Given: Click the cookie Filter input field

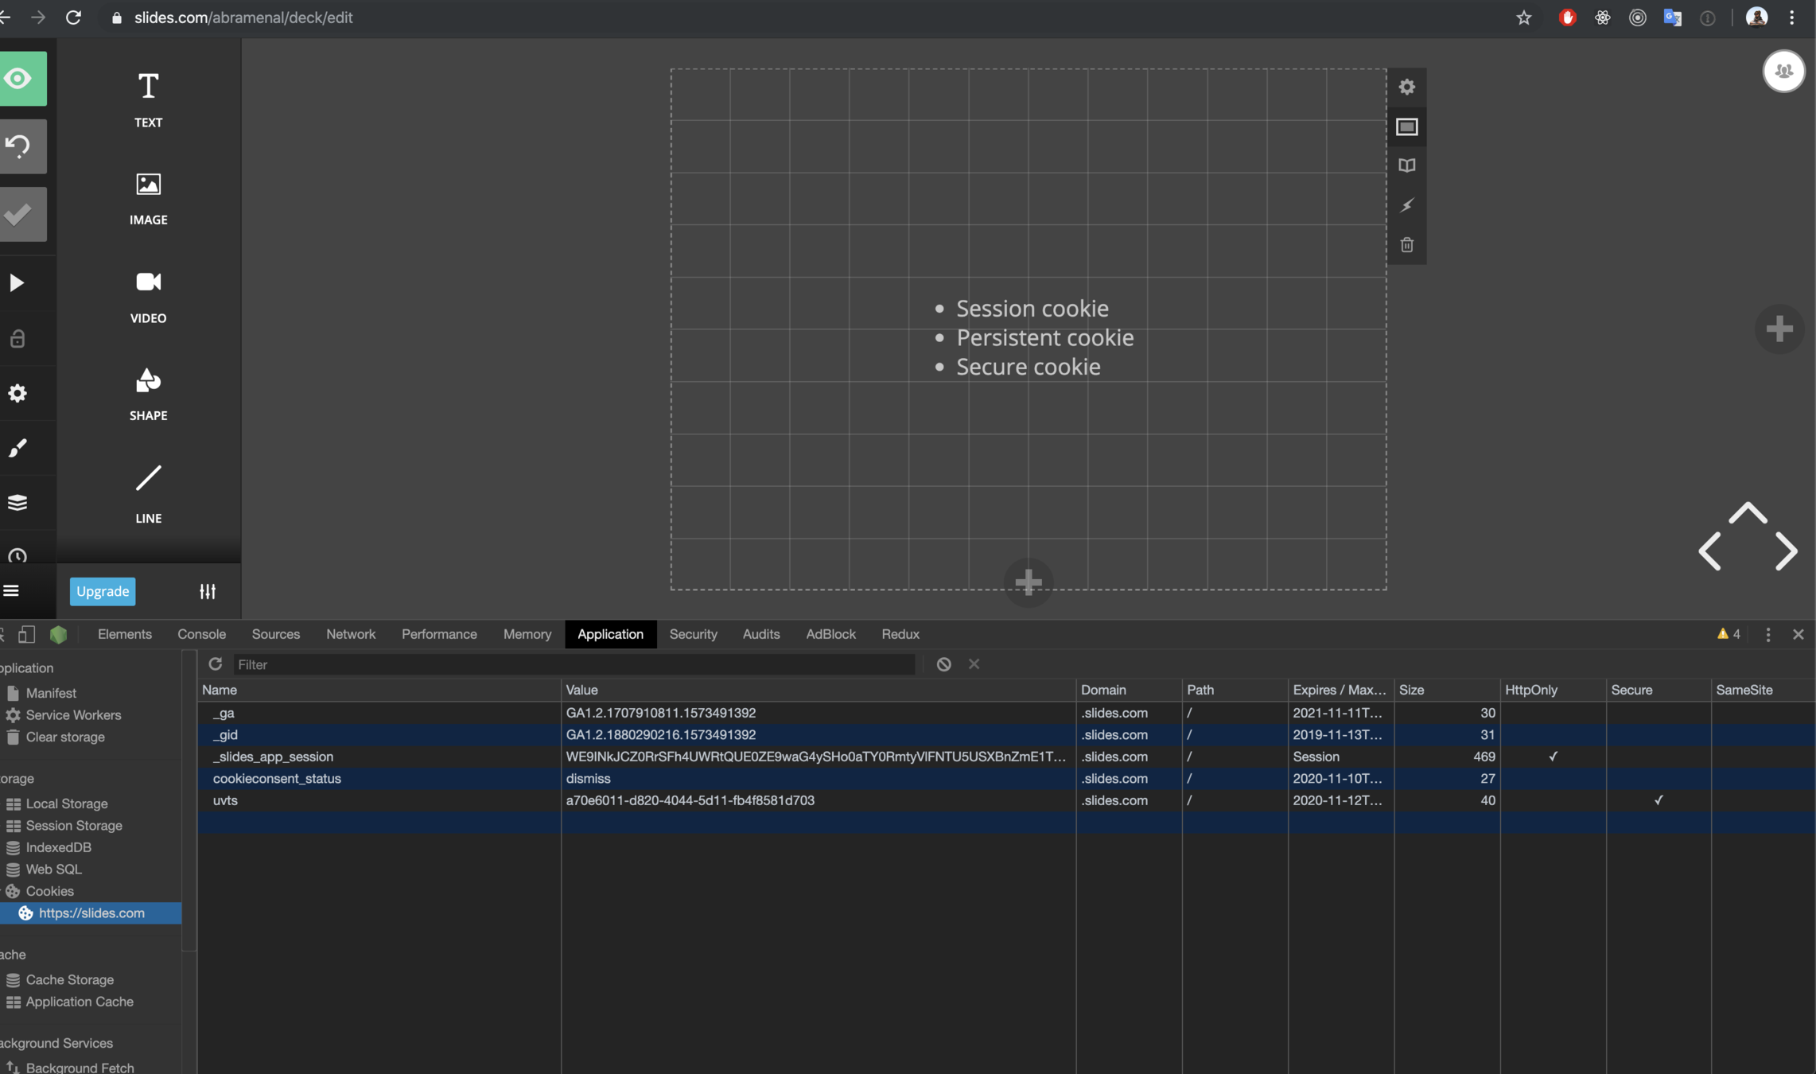Looking at the screenshot, I should pos(573,664).
